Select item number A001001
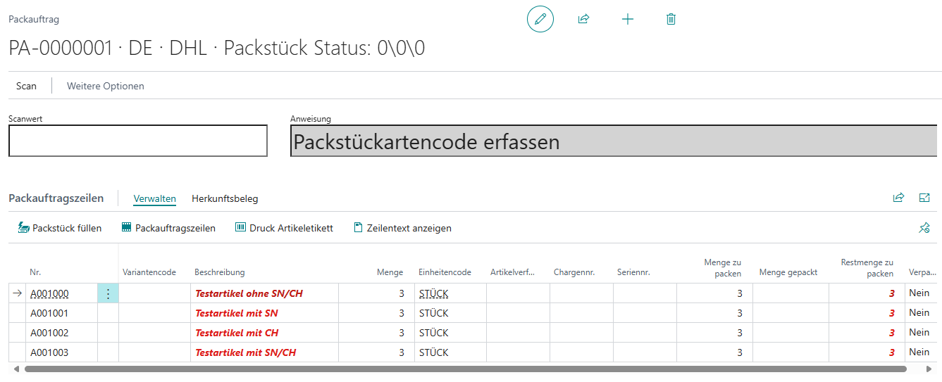The image size is (942, 382). click(49, 313)
